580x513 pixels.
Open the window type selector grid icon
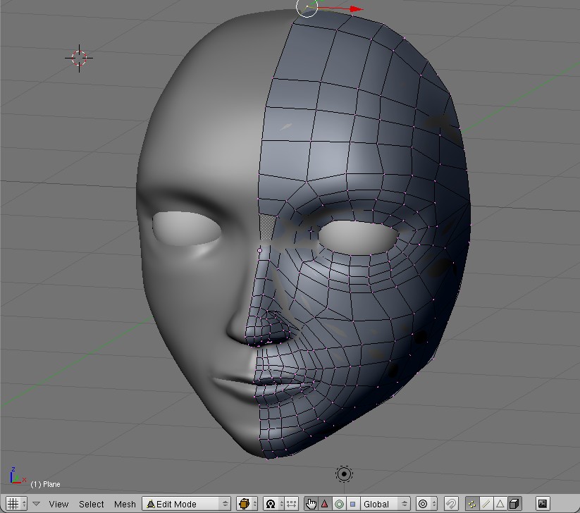14,504
